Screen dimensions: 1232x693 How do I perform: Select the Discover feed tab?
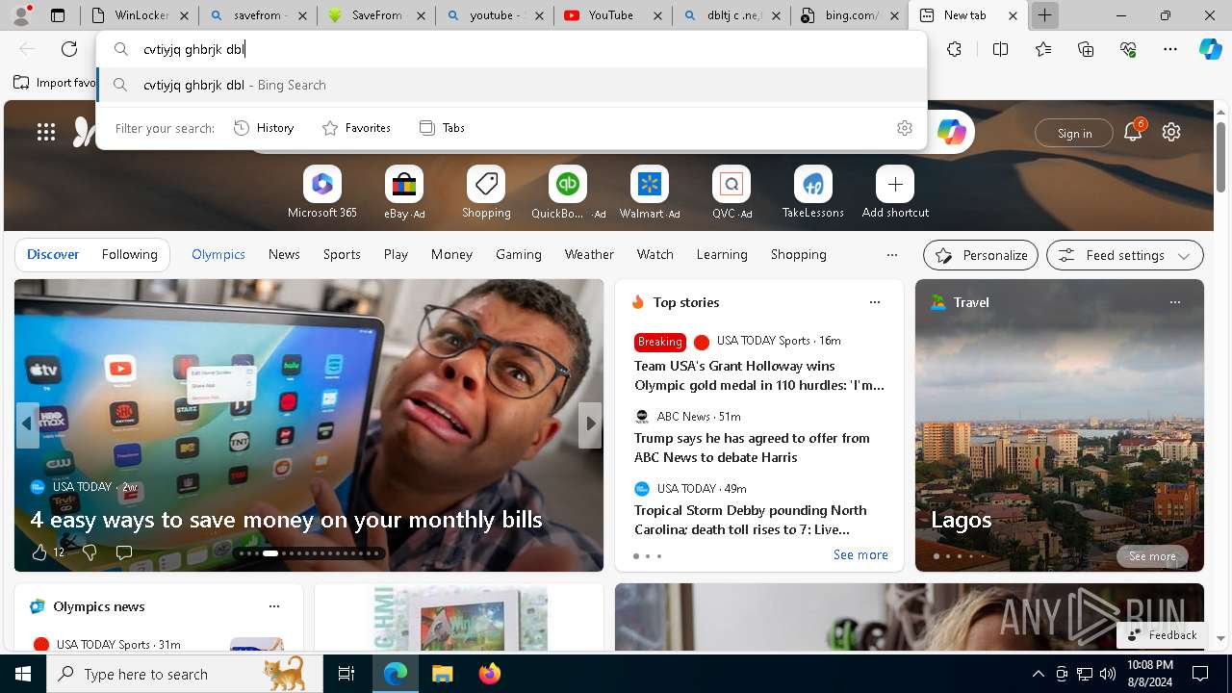coord(53,255)
